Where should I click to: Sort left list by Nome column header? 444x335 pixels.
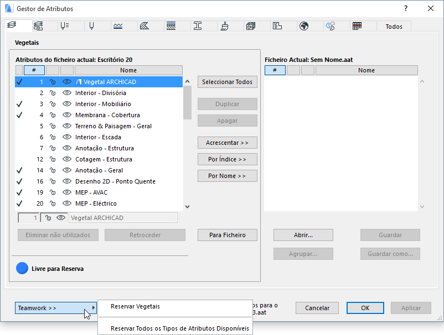pyautogui.click(x=128, y=70)
